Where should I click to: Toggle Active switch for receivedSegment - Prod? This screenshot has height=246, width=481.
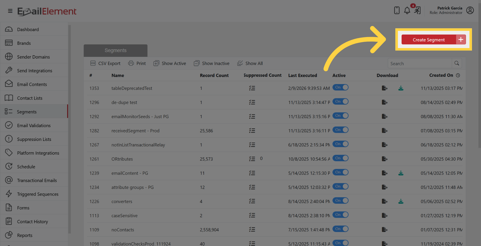coord(340,130)
